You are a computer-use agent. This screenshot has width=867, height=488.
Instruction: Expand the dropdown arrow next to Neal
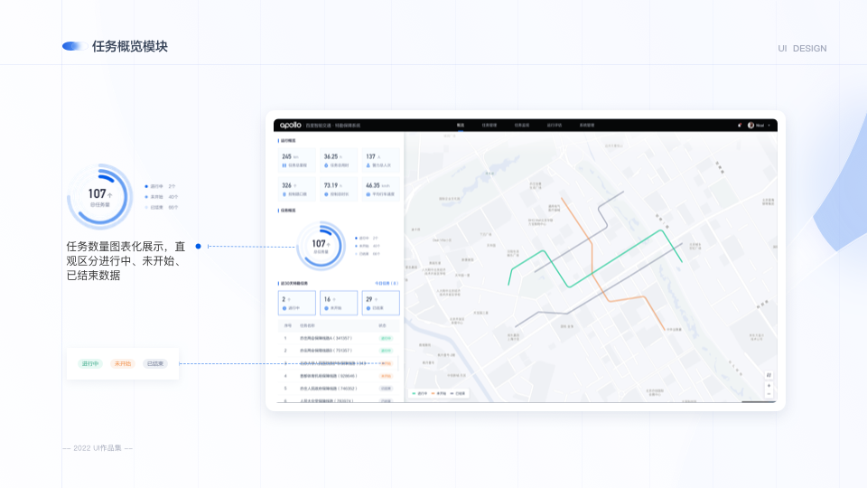tap(769, 126)
